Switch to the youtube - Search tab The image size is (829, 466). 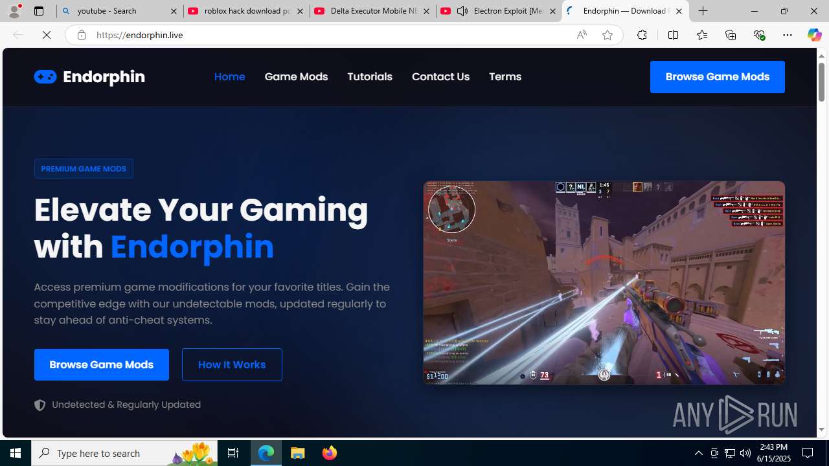pyautogui.click(x=120, y=11)
